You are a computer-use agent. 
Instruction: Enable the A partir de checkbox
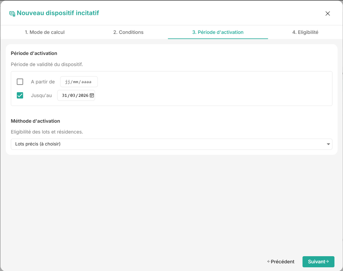click(x=20, y=82)
